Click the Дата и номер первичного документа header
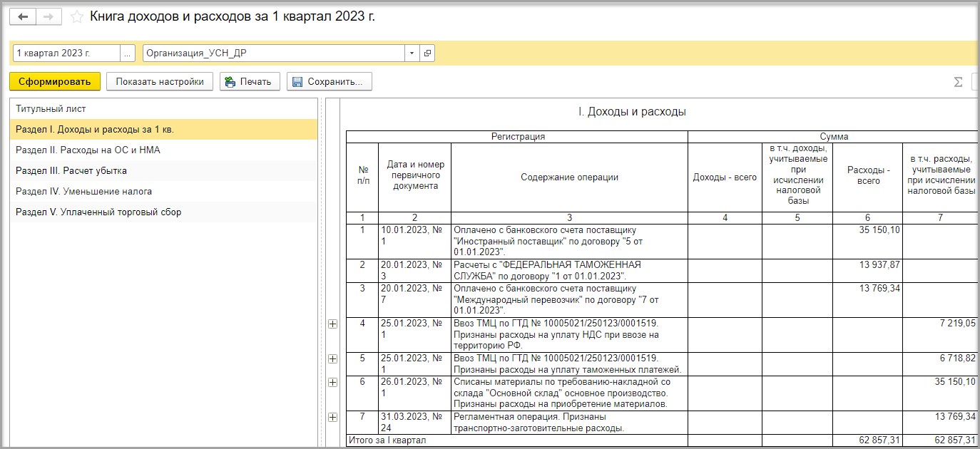The image size is (980, 449). 414,176
